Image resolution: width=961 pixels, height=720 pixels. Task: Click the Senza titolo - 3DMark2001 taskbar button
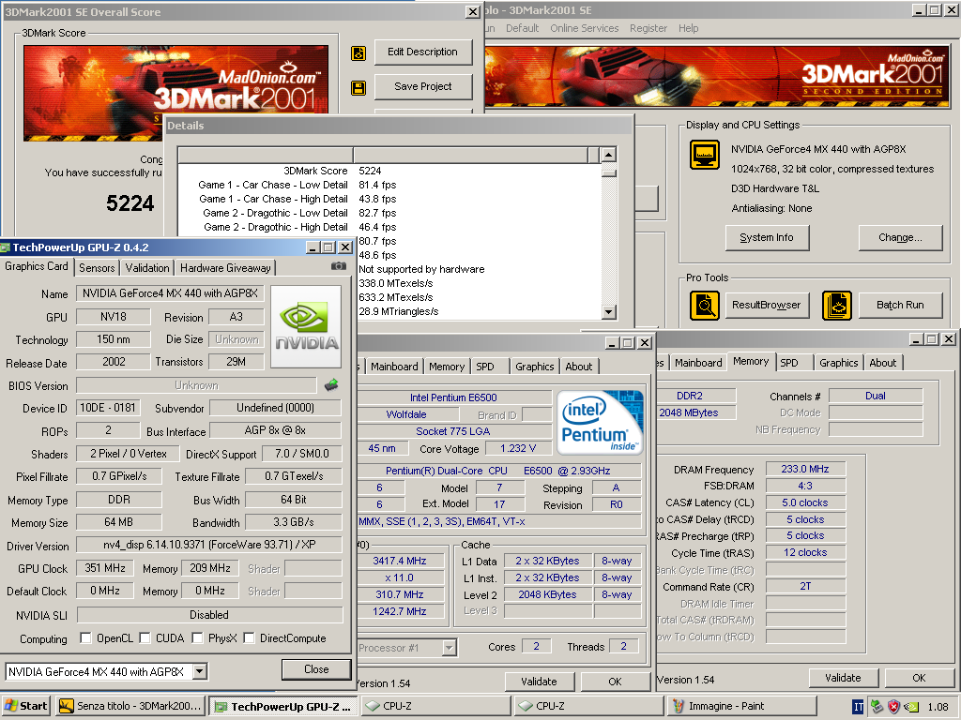click(130, 706)
